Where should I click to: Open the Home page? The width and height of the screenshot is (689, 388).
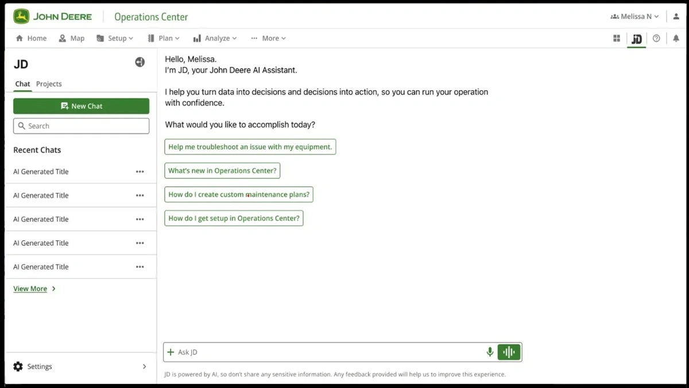(x=31, y=39)
